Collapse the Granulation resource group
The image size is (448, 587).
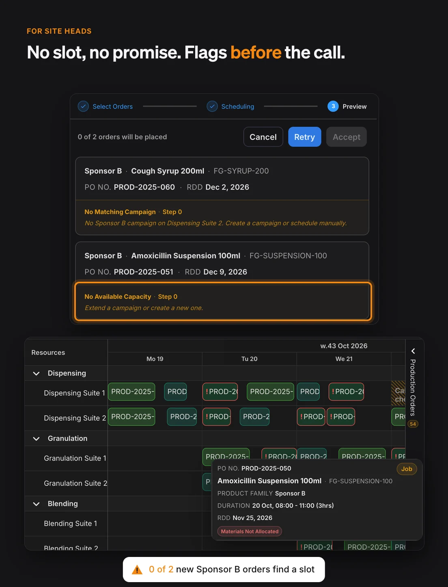pyautogui.click(x=36, y=439)
